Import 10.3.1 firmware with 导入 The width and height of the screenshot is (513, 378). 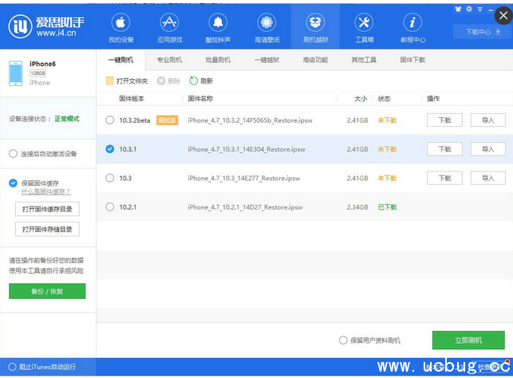(x=487, y=149)
